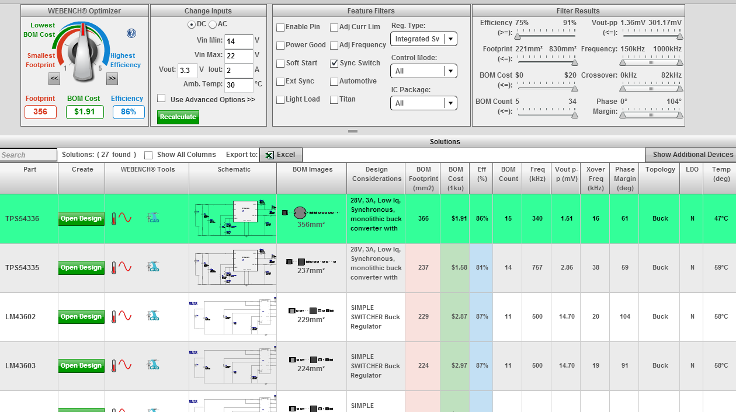Screen dimensions: 736x412
Task: Check the Automotive filter
Action: tap(334, 82)
